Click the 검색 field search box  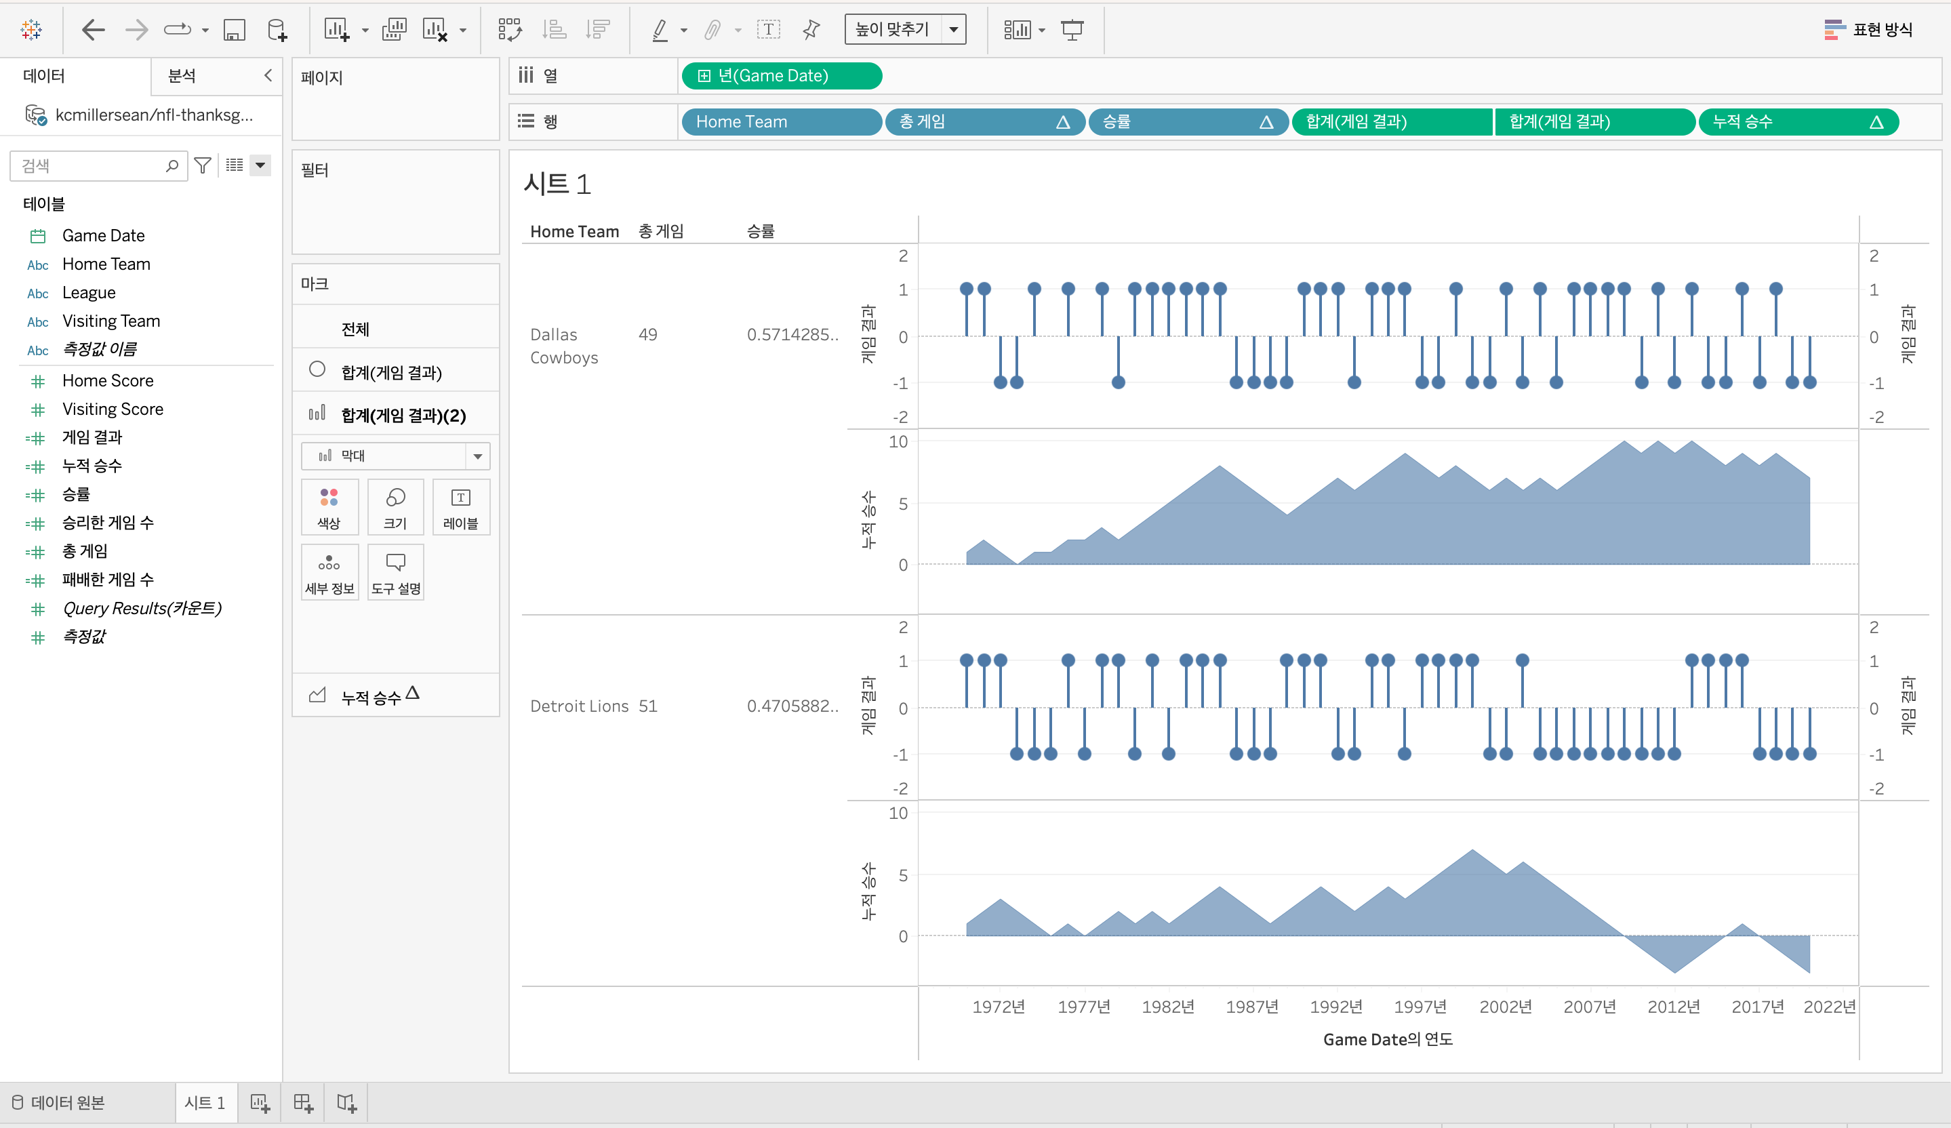point(98,165)
